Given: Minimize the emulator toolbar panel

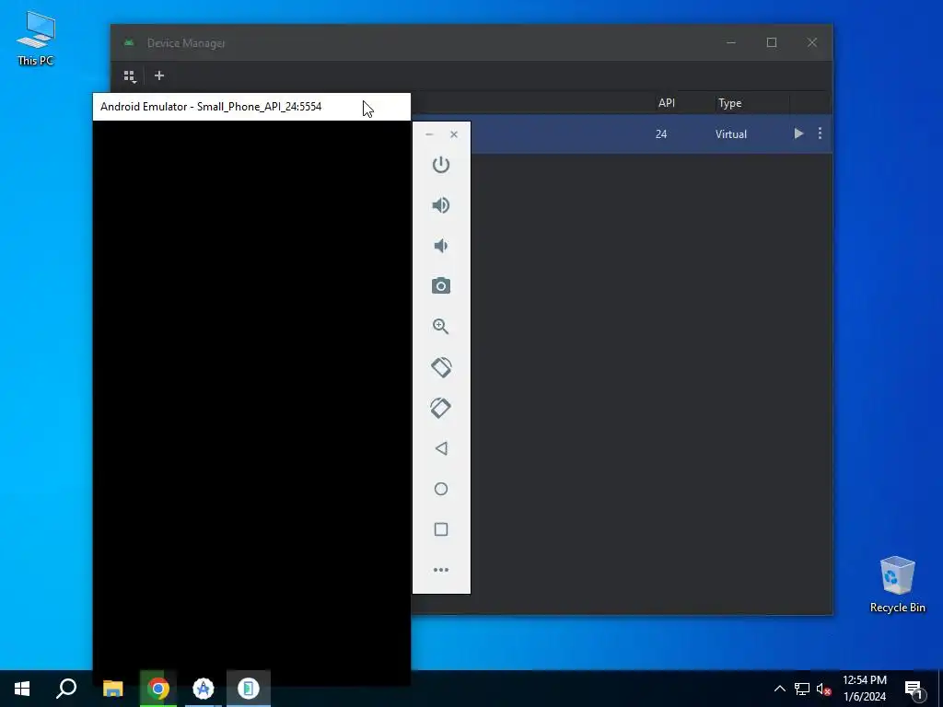Looking at the screenshot, I should click(429, 134).
